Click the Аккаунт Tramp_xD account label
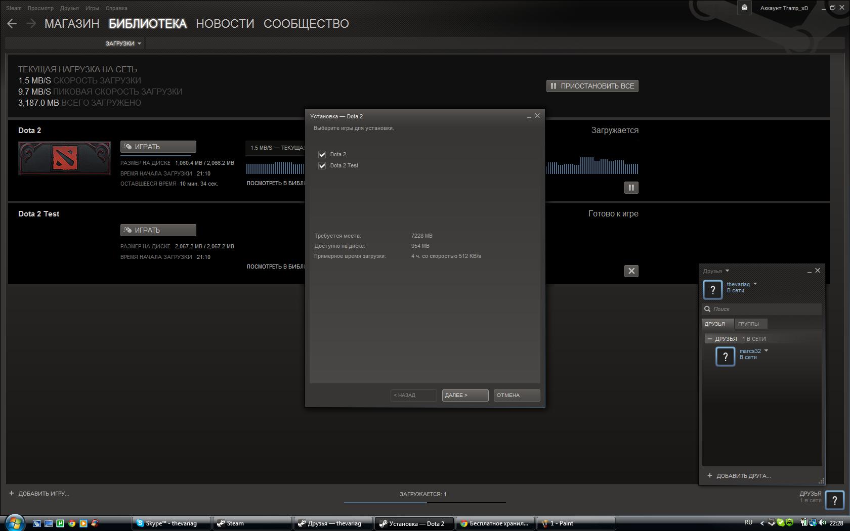This screenshot has height=531, width=850. pyautogui.click(x=784, y=8)
